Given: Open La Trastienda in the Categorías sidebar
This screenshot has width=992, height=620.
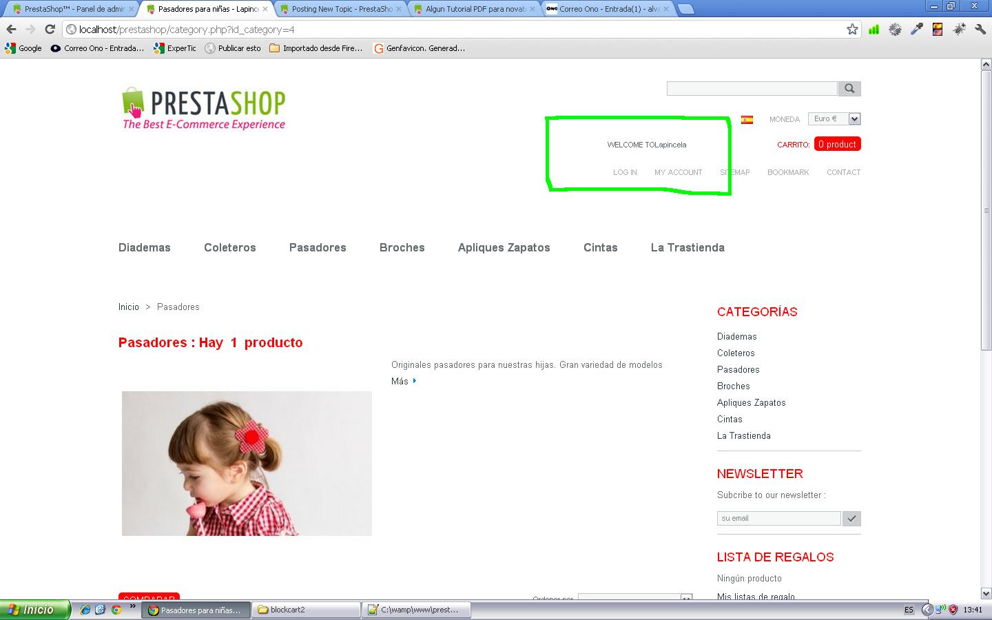Looking at the screenshot, I should [x=744, y=435].
